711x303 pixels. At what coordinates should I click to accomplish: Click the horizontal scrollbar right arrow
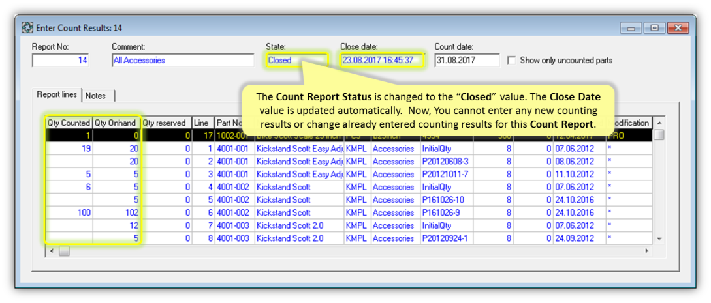646,251
